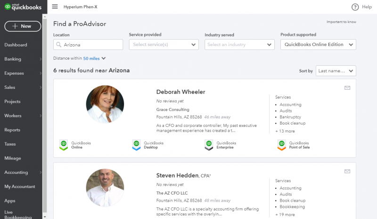Click the Arizona location input field
This screenshot has width=377, height=219.
(88, 45)
